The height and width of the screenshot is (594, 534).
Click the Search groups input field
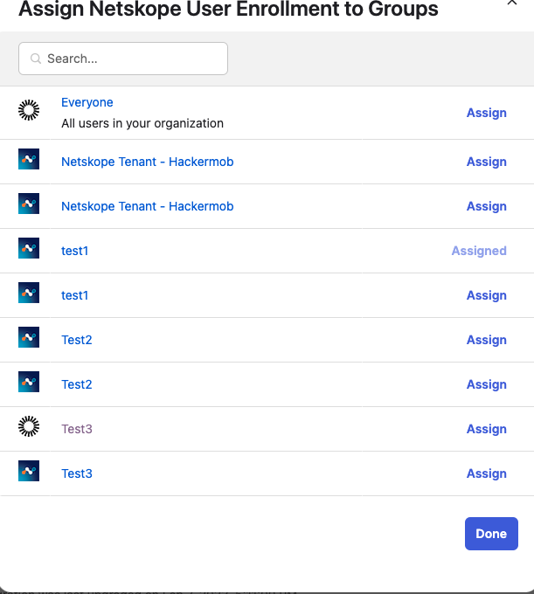pos(122,59)
